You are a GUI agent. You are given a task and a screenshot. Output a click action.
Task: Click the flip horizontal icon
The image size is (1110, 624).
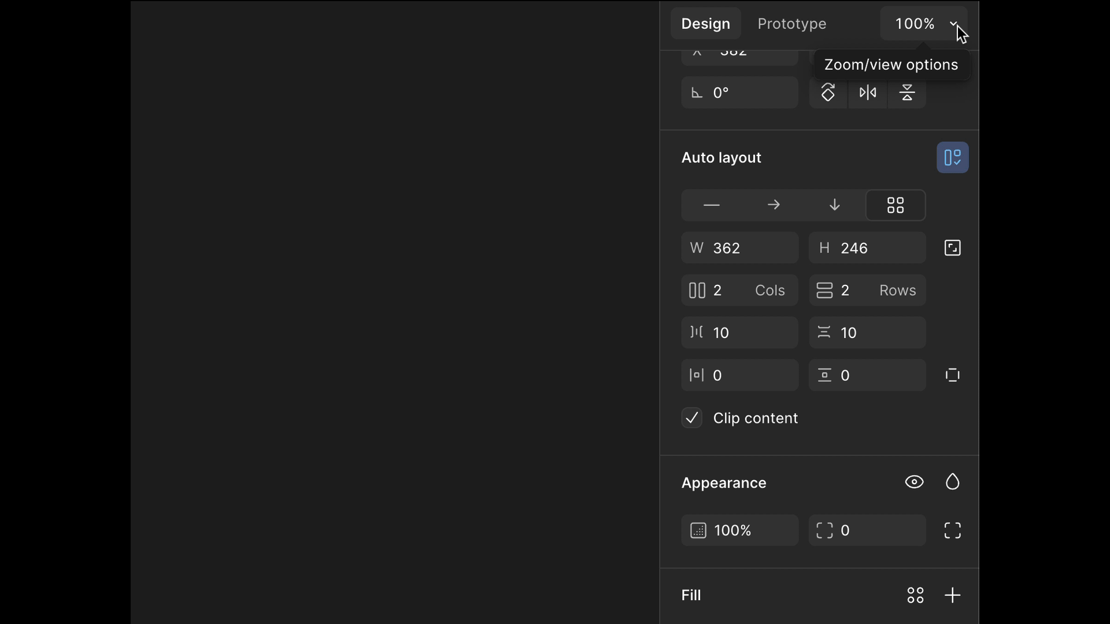(868, 92)
